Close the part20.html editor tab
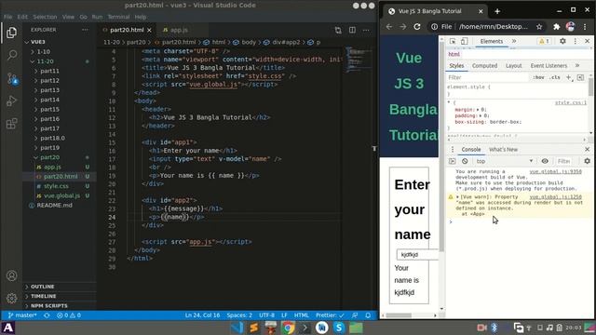Image resolution: width=596 pixels, height=335 pixels. [149, 30]
